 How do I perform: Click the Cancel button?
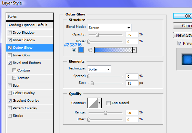pos(183,25)
